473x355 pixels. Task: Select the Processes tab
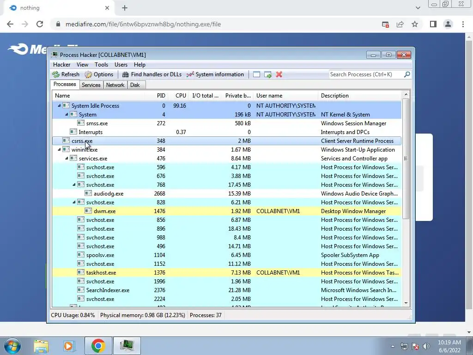[65, 84]
